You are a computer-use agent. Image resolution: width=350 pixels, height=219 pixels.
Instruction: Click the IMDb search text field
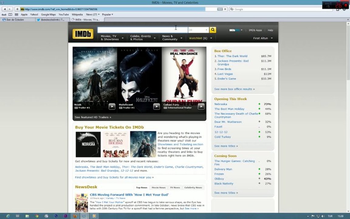tap(142, 30)
